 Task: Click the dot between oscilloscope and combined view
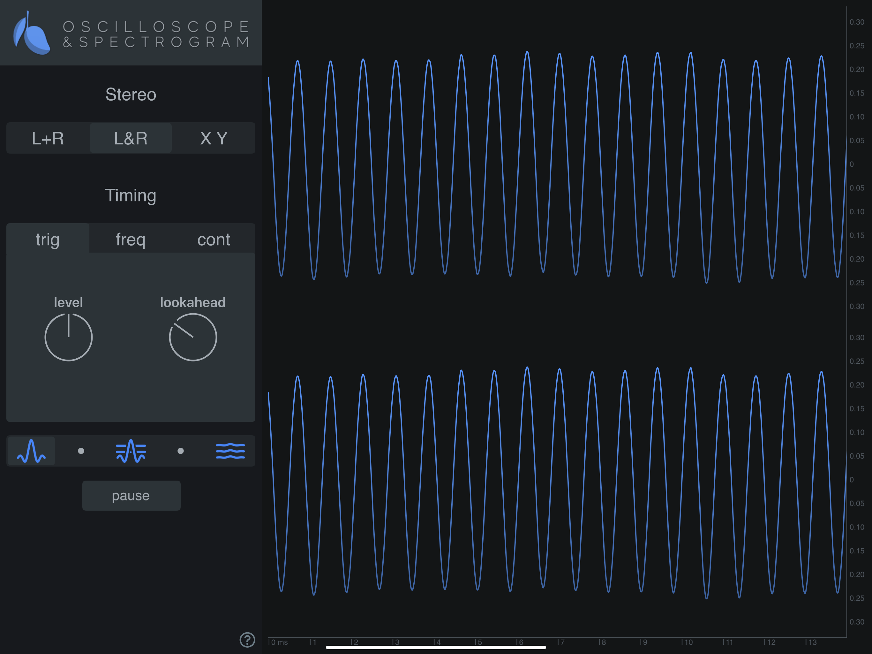81,451
